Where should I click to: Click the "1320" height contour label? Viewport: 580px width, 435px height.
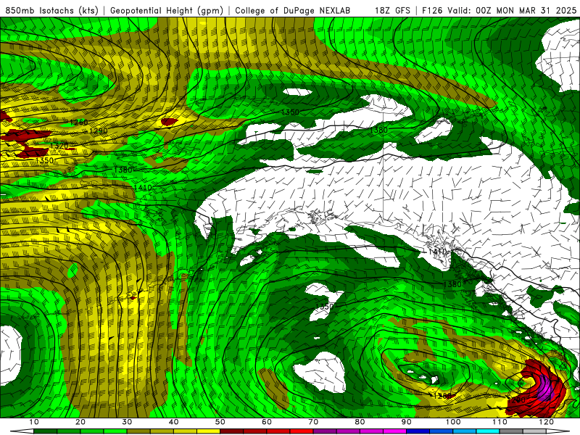pos(59,146)
